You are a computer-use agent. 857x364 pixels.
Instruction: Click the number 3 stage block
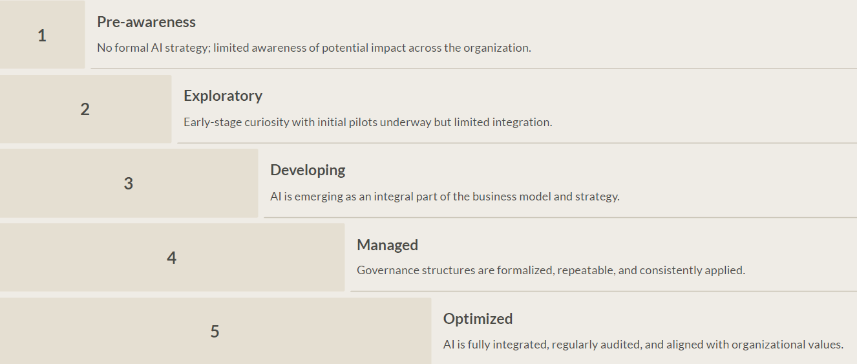[129, 183]
